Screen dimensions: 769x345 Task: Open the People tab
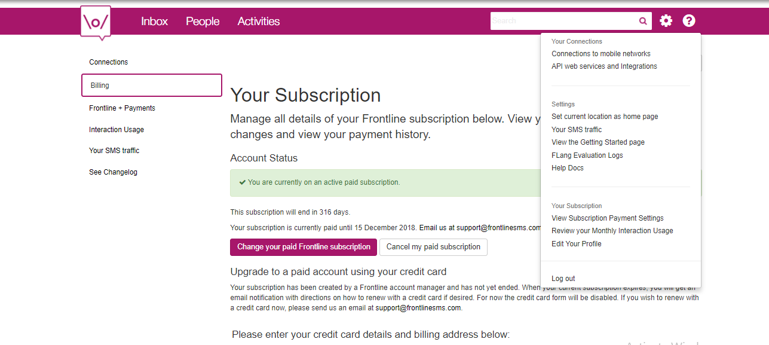click(203, 22)
